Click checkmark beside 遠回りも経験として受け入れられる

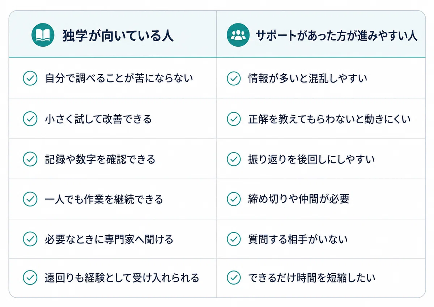pos(30,278)
